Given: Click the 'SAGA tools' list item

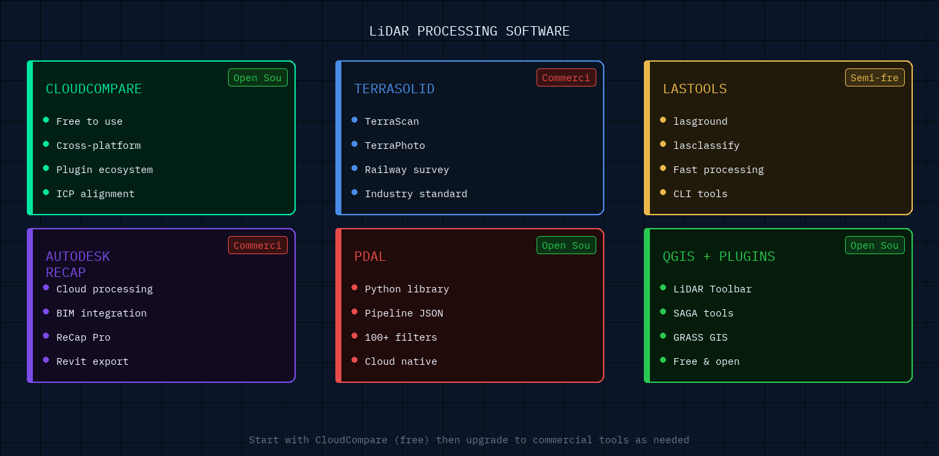Looking at the screenshot, I should (x=704, y=313).
